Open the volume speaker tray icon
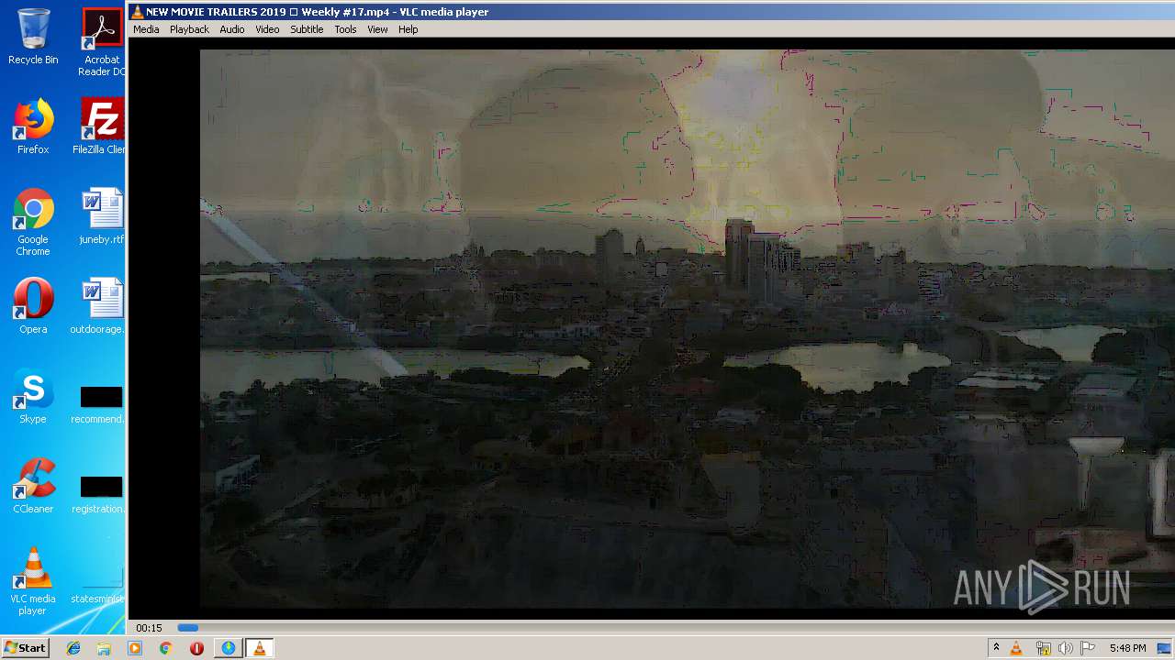 [1065, 648]
